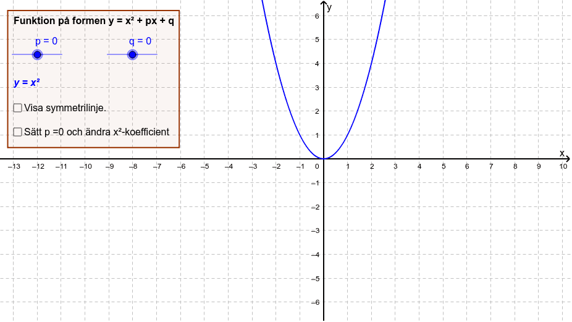Click the x-axis label −13
572x322 pixels.
(x=14, y=166)
